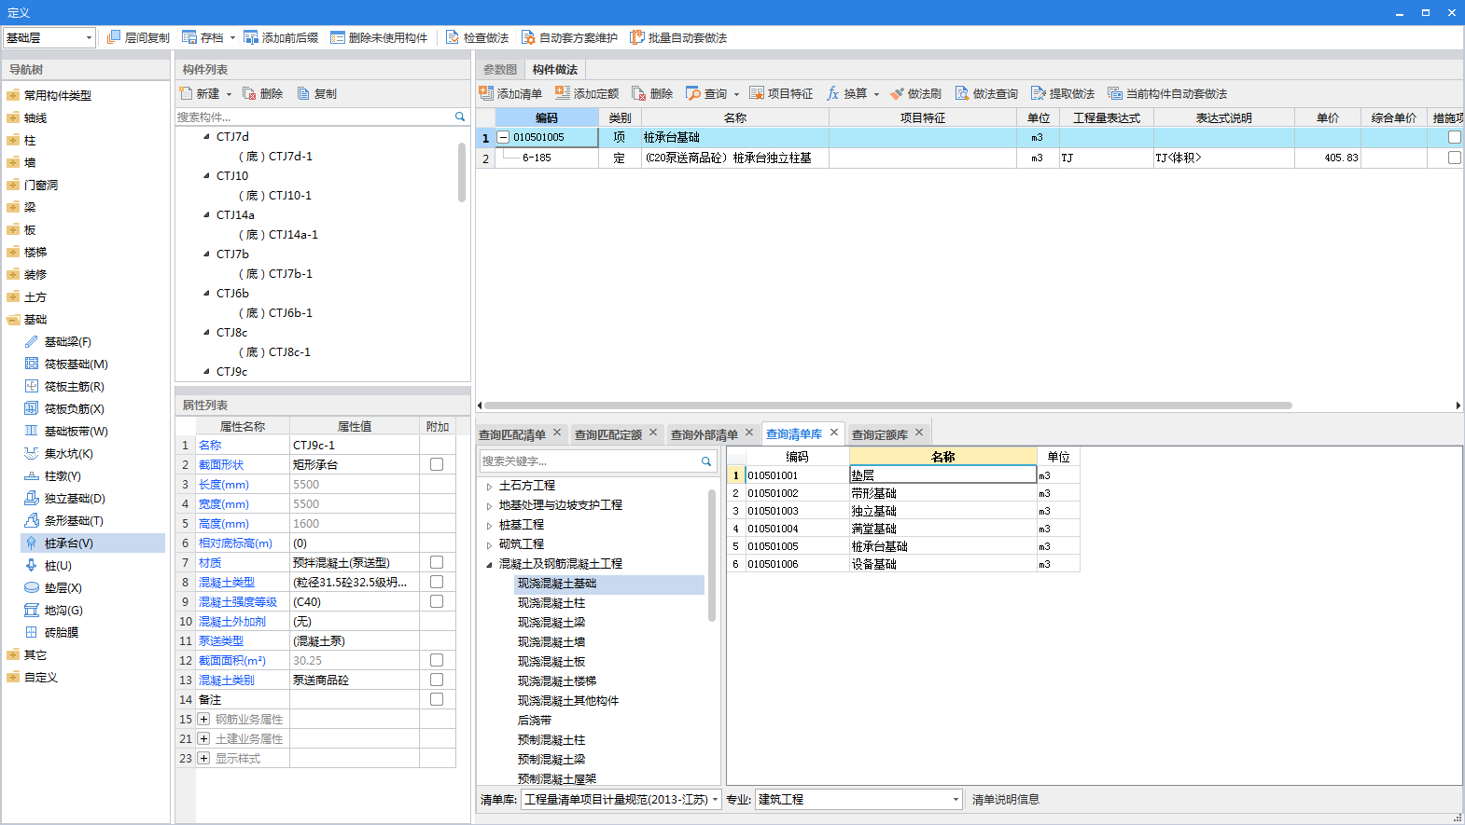
Task: Click 查询 toolbar icon
Action: (x=693, y=93)
